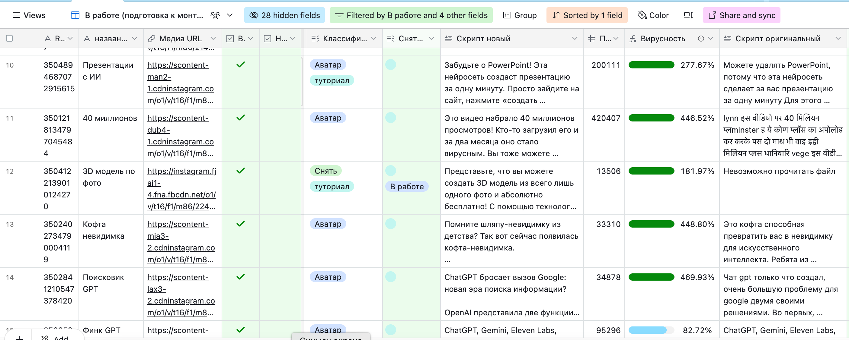849x340 pixels.
Task: Toggle the select-all rows checkbox
Action: point(10,39)
